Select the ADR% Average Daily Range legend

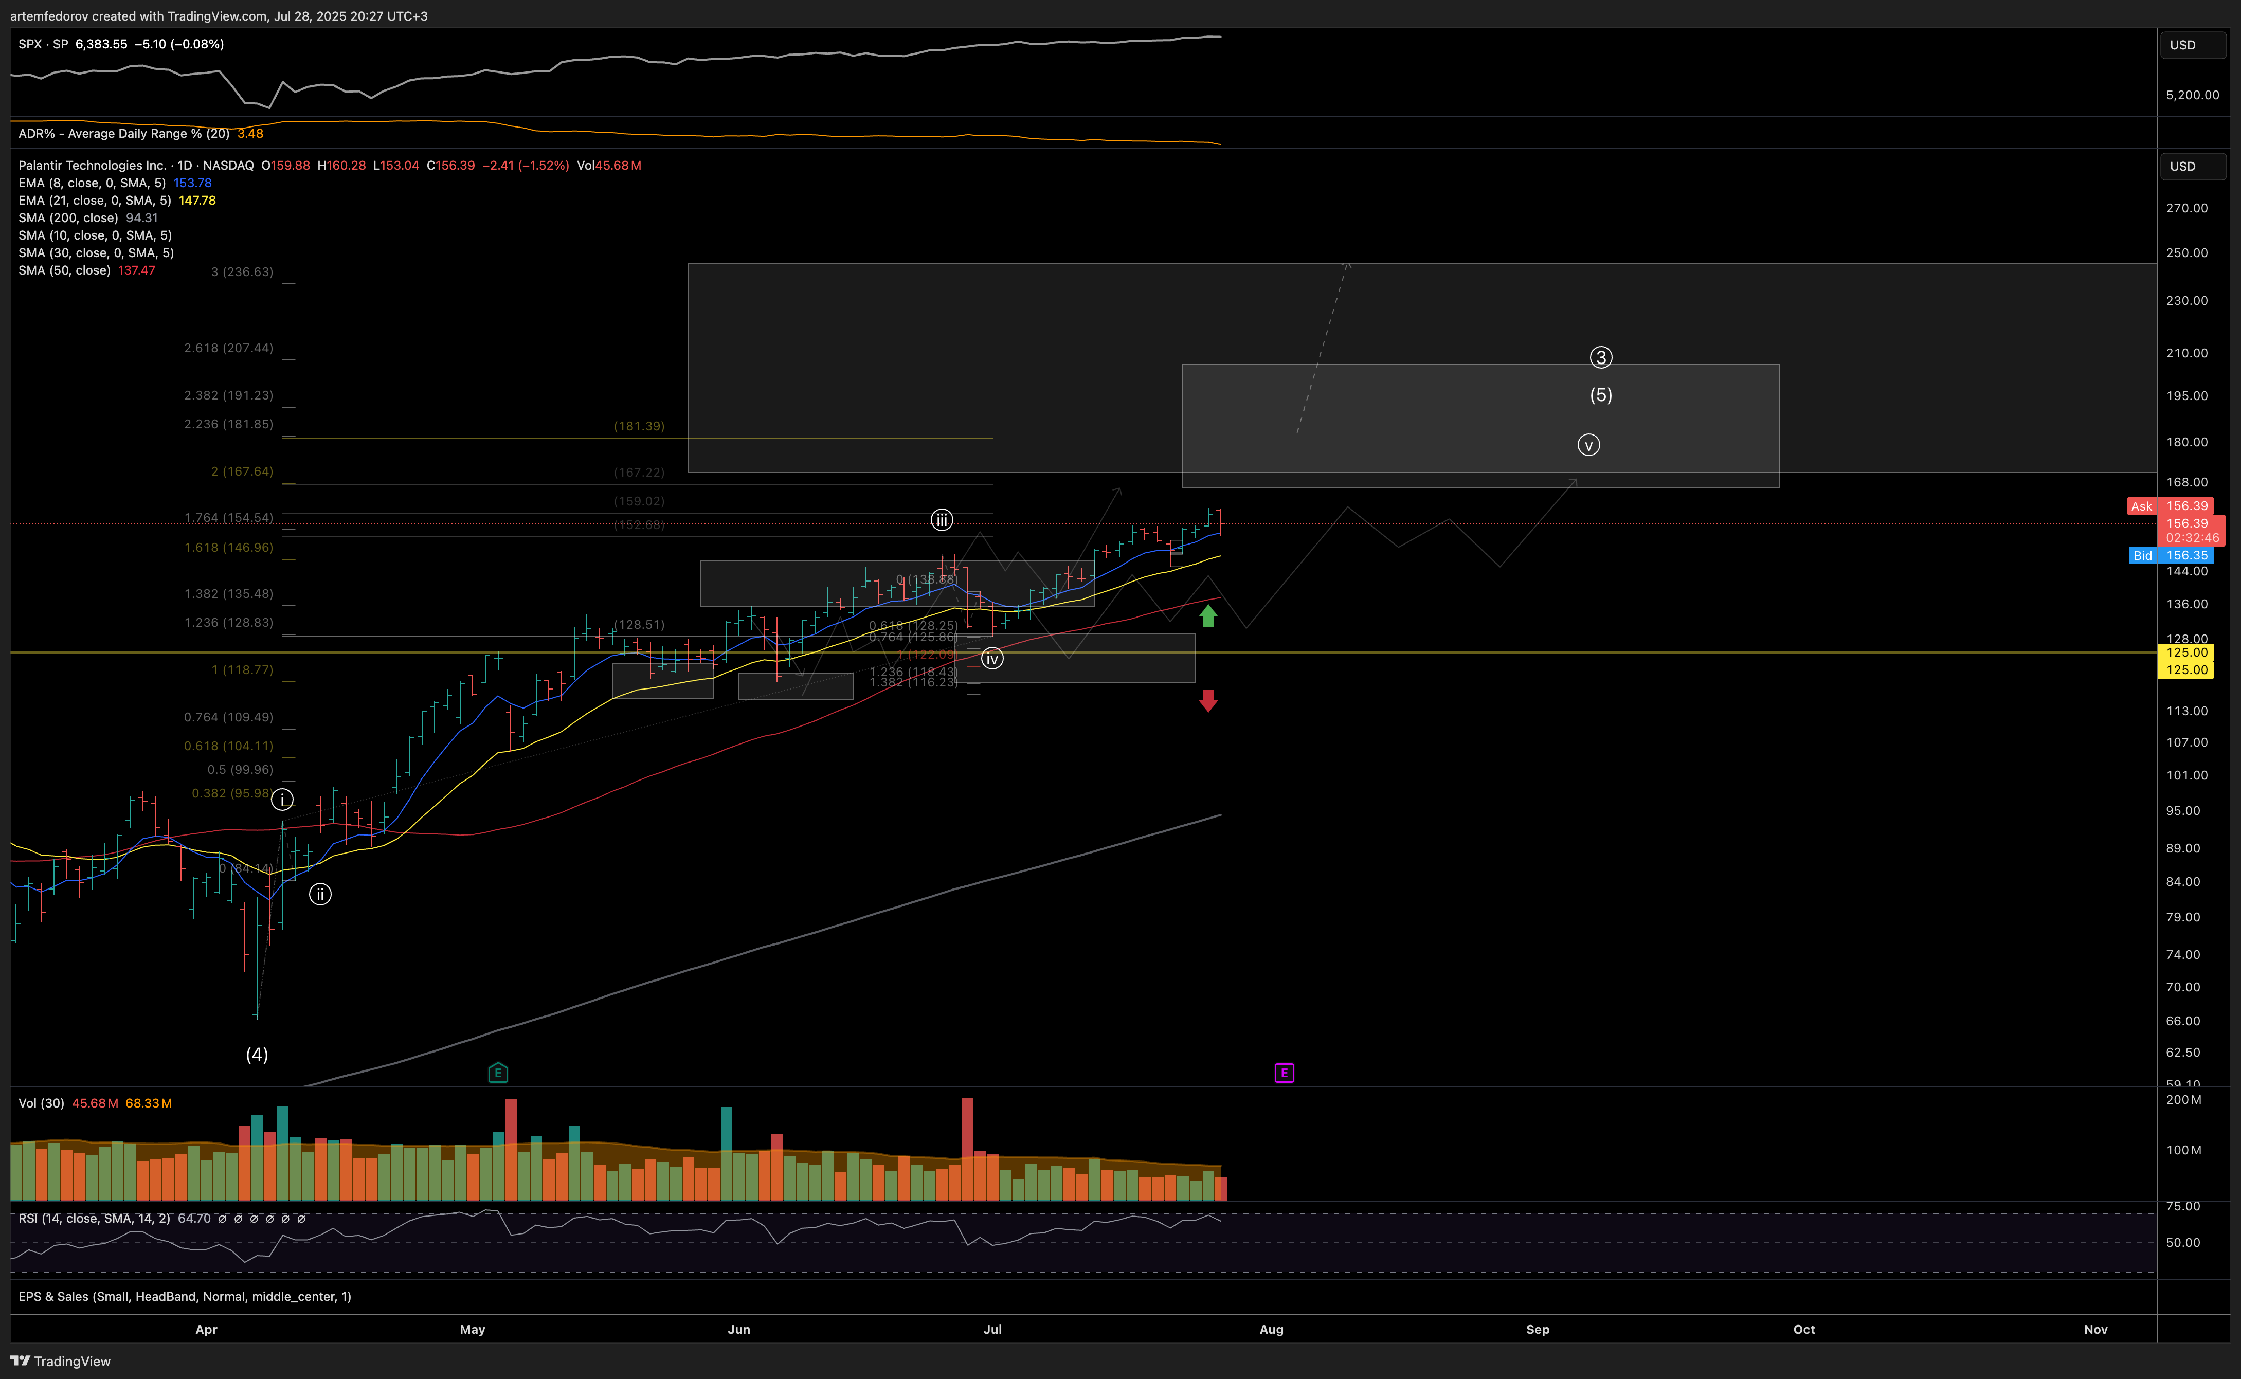click(124, 133)
